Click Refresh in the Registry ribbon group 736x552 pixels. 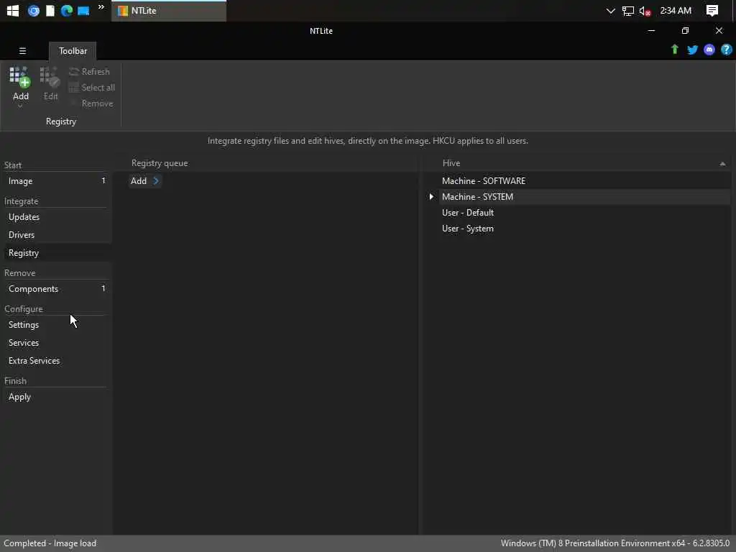[x=89, y=71]
